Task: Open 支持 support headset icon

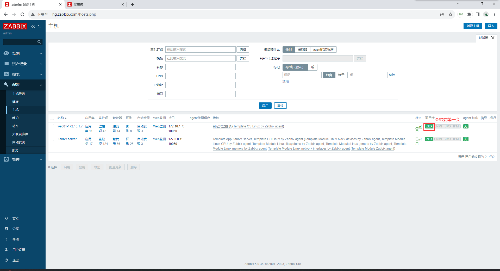Action: [6, 218]
